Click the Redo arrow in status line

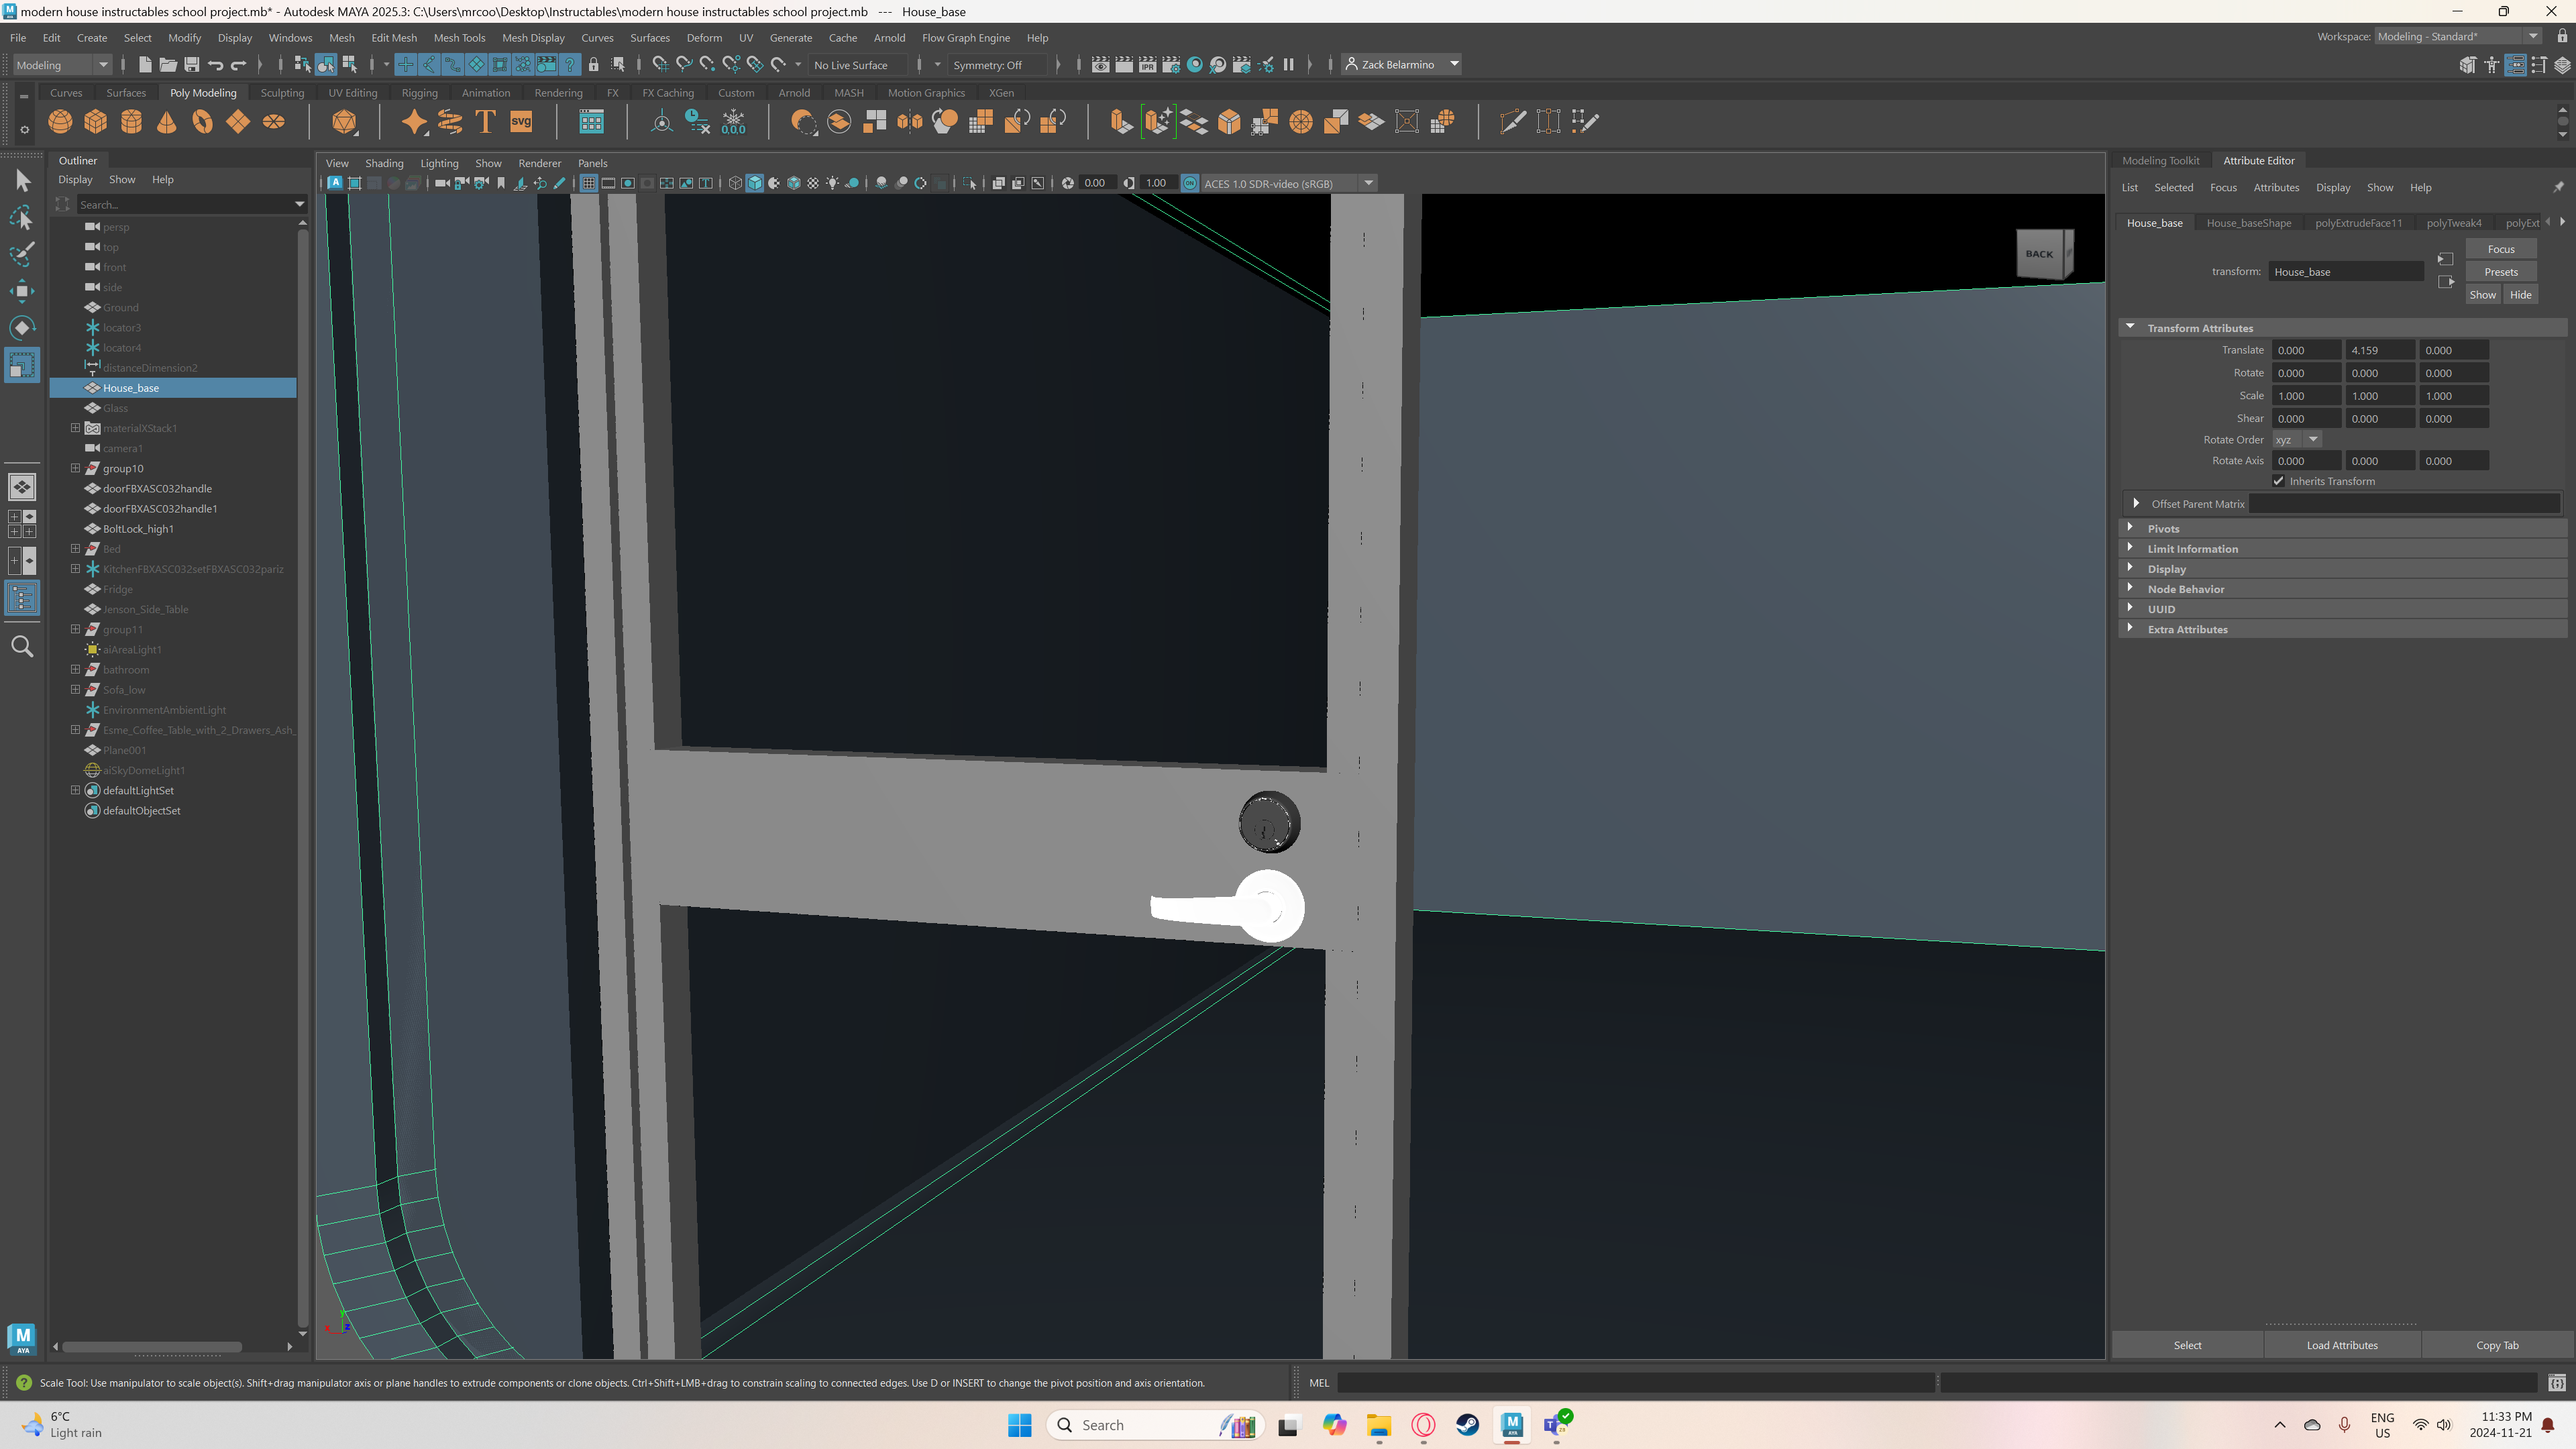(238, 65)
